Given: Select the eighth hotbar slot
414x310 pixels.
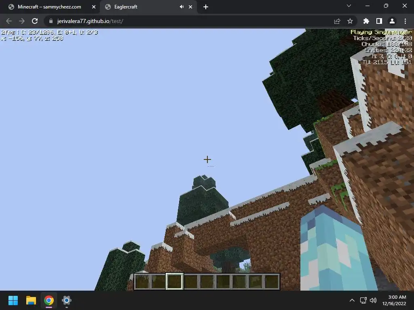Looking at the screenshot, I should point(256,281).
